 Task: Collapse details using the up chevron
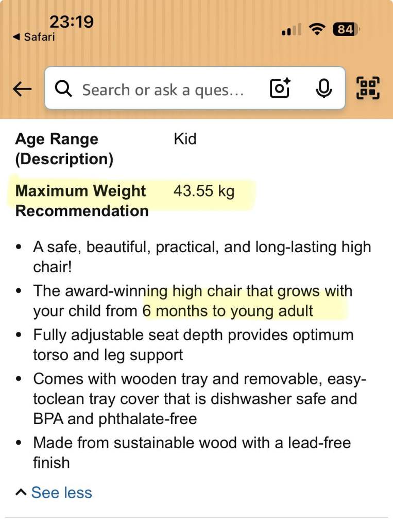pos(21,493)
